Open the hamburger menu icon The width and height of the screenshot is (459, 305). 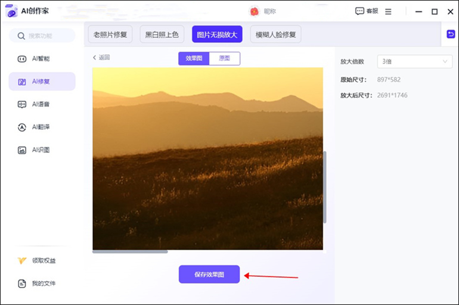[388, 11]
